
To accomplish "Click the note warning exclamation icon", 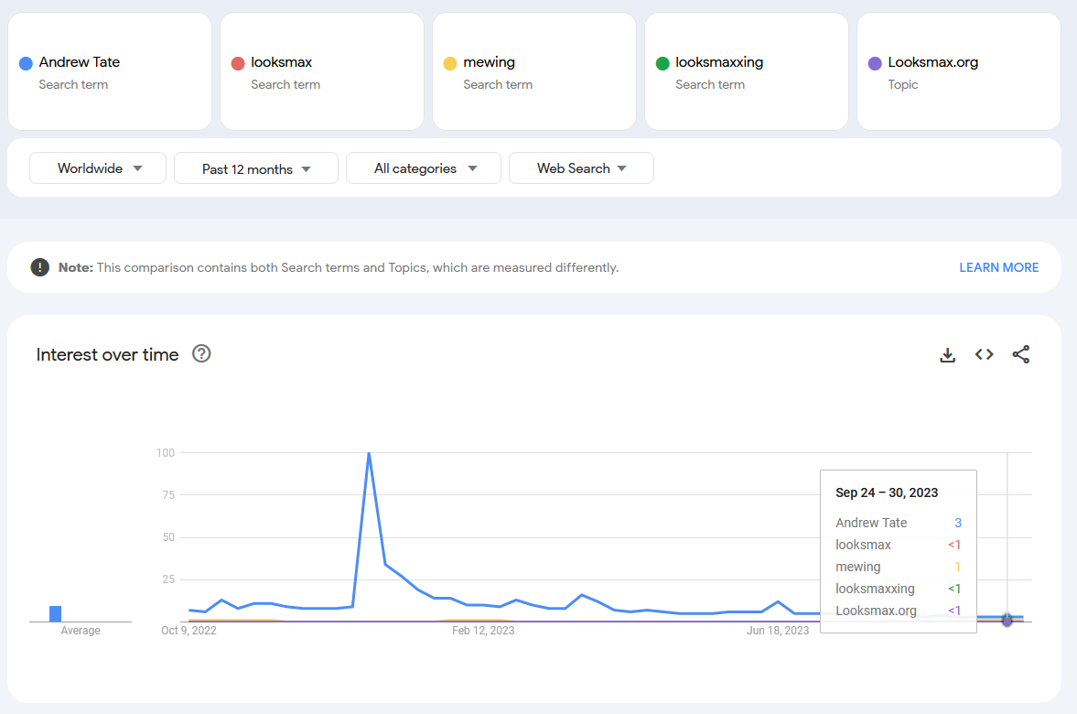I will click(39, 267).
